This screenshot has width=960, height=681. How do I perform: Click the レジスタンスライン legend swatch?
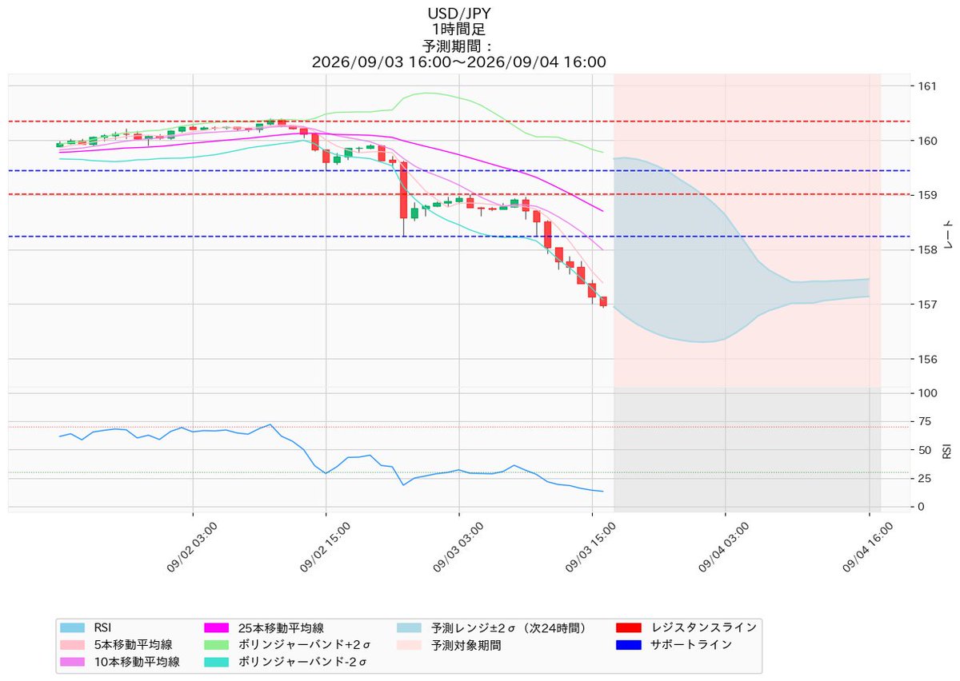click(630, 627)
